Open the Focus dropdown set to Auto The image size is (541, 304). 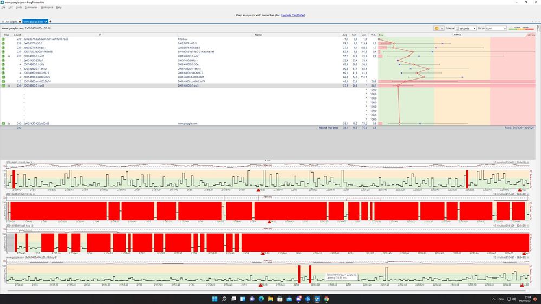click(496, 28)
